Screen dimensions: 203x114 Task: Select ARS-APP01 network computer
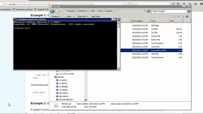coord(63,93)
